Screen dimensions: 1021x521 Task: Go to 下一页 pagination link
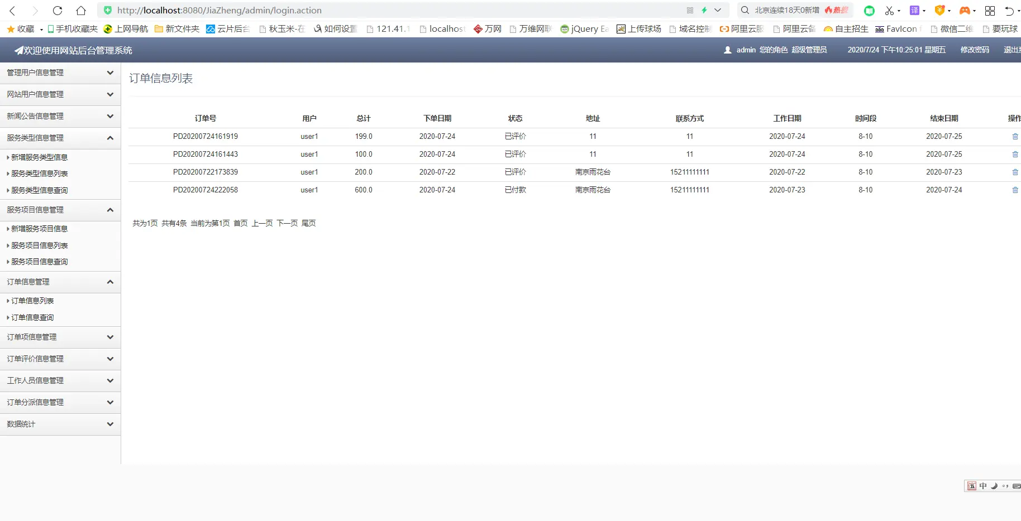tap(287, 223)
